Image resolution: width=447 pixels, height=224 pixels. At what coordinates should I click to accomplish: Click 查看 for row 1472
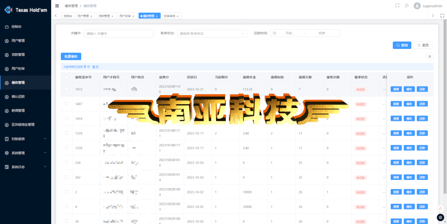[x=396, y=89]
